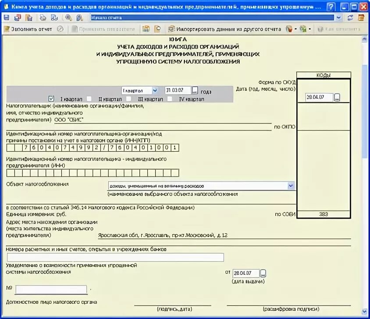Open the orange bucket icon's dropdown arrow

tap(295, 29)
